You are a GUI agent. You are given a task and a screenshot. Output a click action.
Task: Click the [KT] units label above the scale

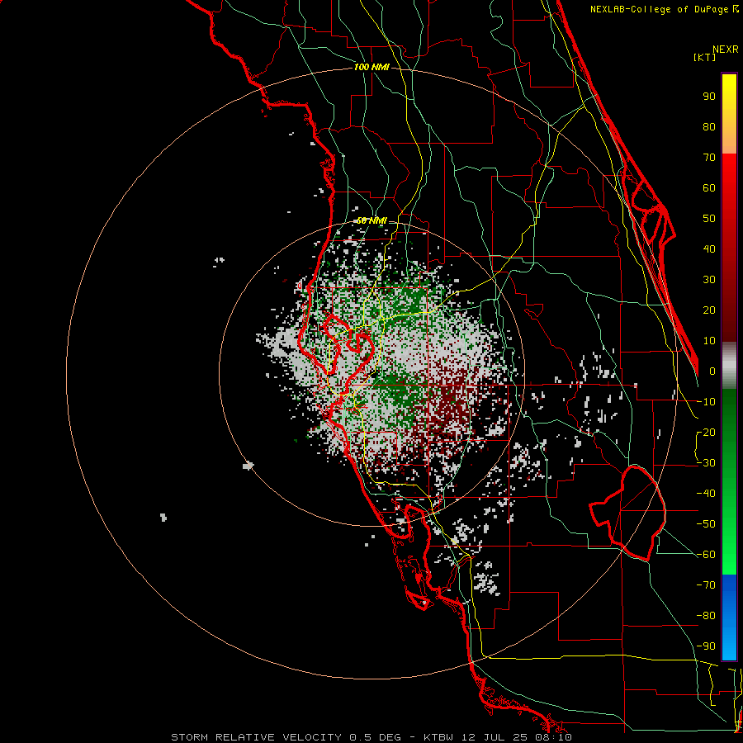704,57
